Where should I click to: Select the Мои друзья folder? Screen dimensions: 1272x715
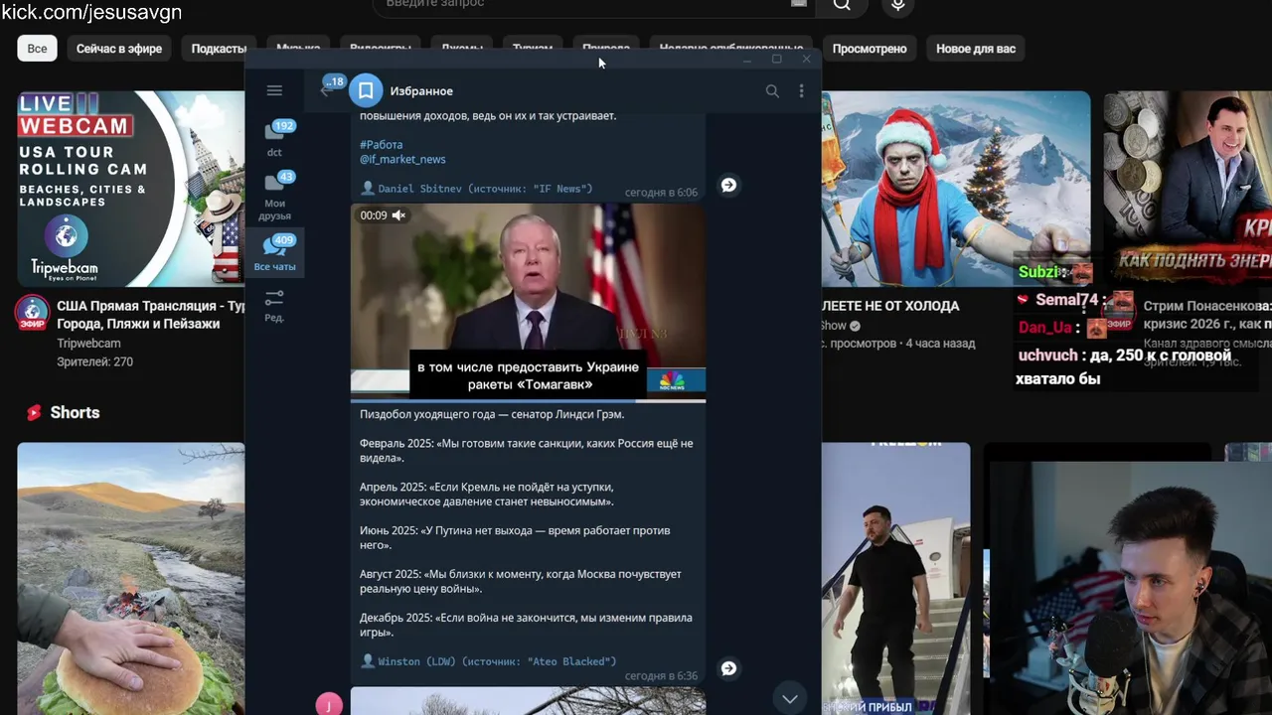[x=274, y=196]
